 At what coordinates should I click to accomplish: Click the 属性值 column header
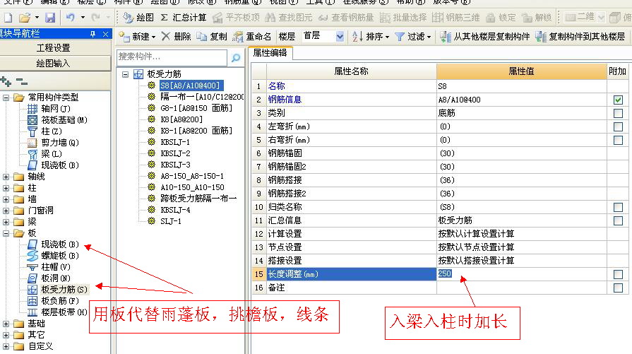(x=521, y=71)
